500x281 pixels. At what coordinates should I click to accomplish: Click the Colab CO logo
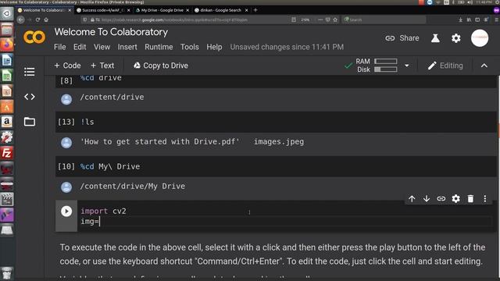[x=34, y=37]
